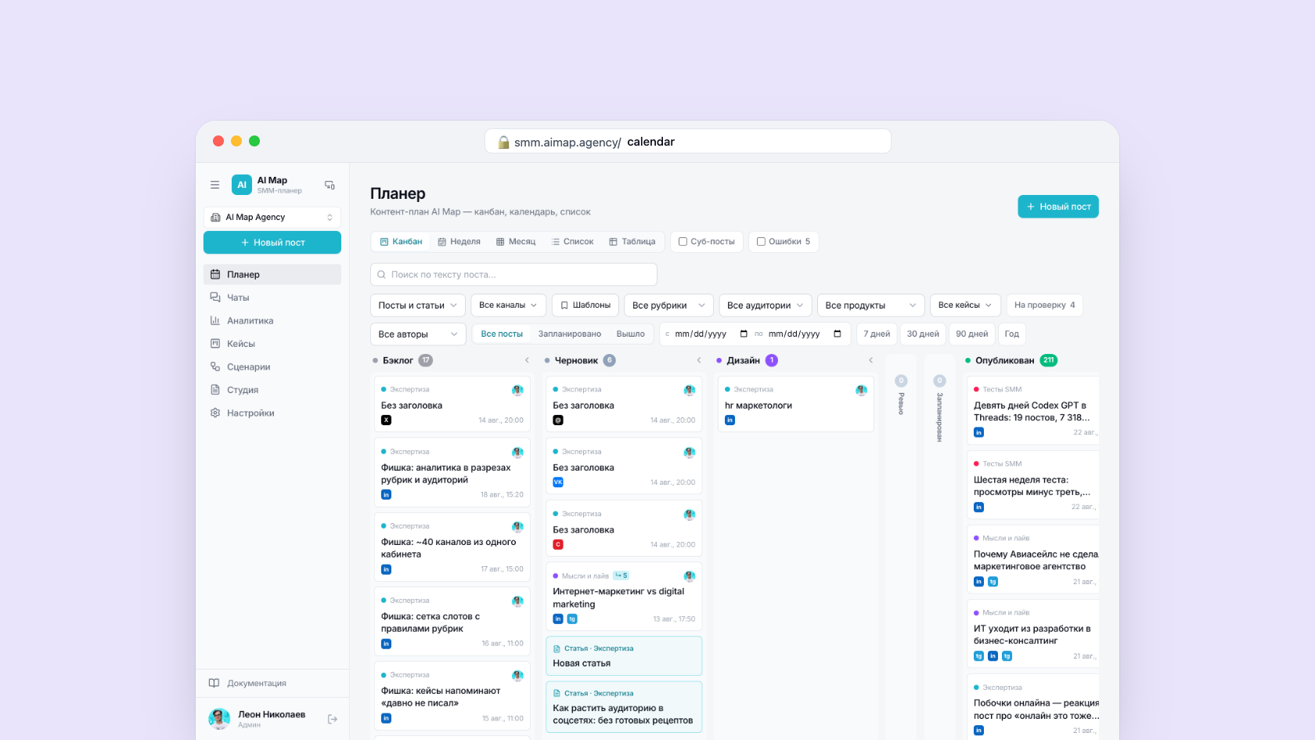Expand AI Map Agency workspace selector
This screenshot has height=740, width=1315.
coord(272,217)
